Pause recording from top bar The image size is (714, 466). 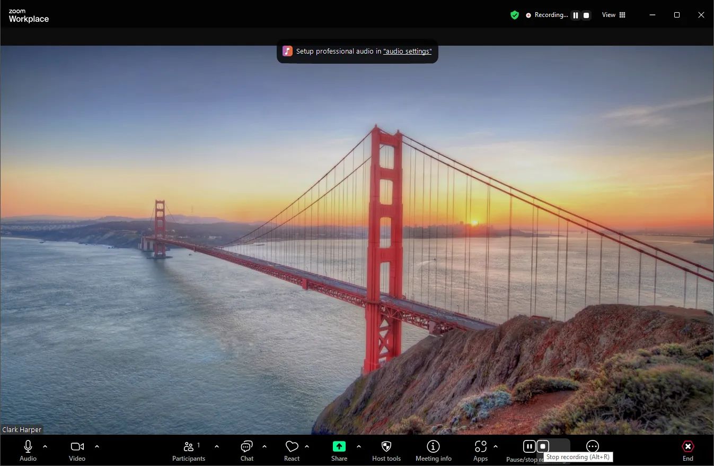coord(576,15)
